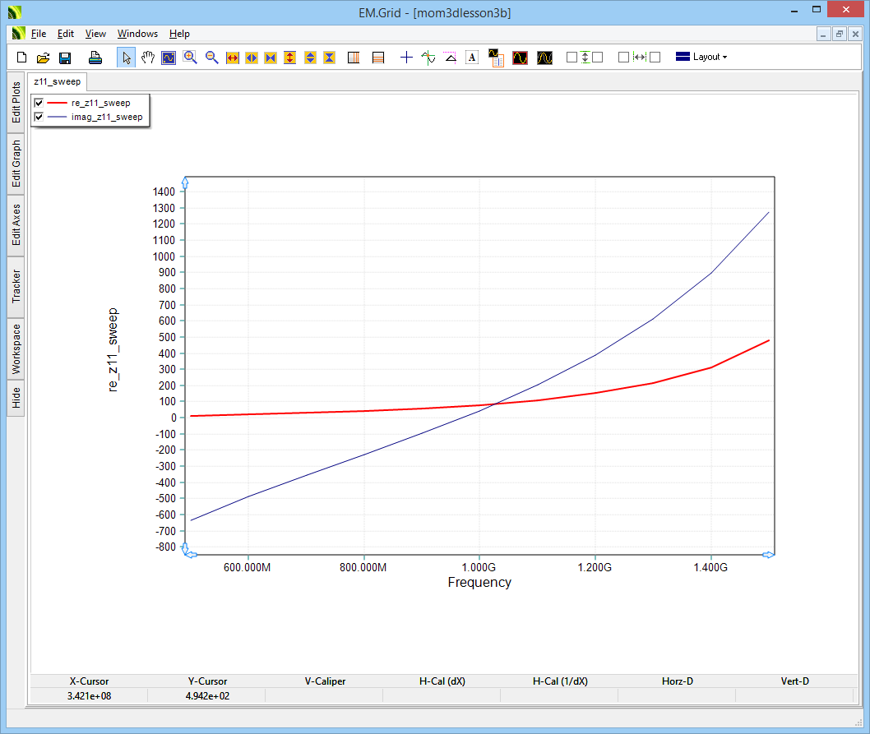The width and height of the screenshot is (870, 734).
Task: Expand the Edit Plots side panel
Action: 16,103
